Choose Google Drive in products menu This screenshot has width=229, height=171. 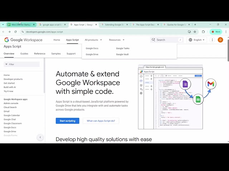pyautogui.click(x=92, y=55)
